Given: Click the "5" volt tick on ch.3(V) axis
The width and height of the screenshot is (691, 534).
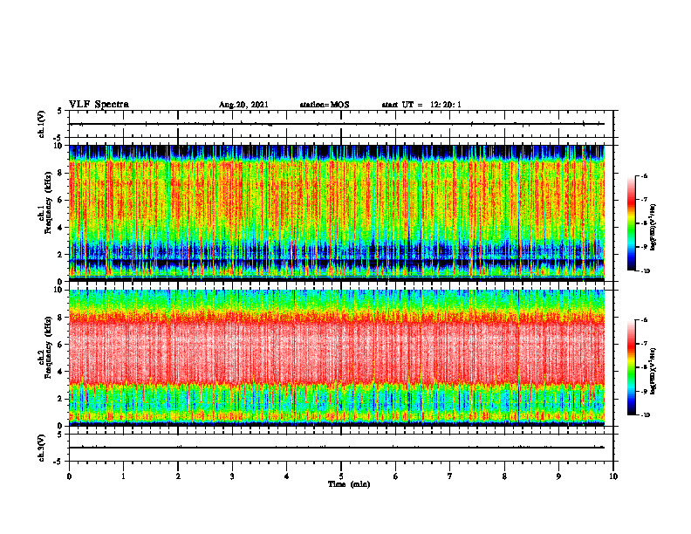Looking at the screenshot, I should pyautogui.click(x=59, y=435).
